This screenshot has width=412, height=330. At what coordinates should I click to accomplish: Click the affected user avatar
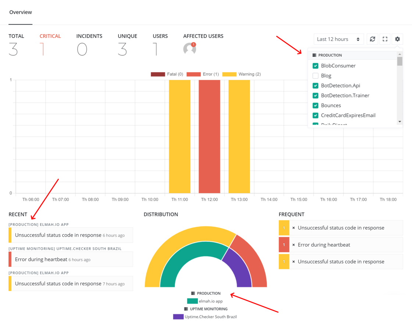tap(190, 49)
